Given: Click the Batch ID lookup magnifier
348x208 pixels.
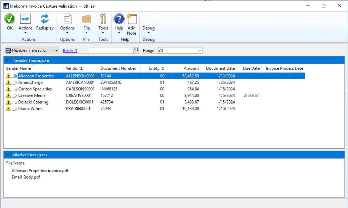Looking at the screenshot, I should [x=136, y=51].
